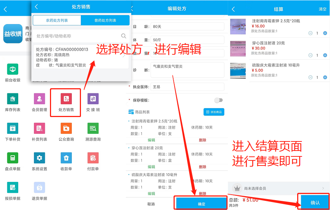Open 溯源查询 traceability query icon
This screenshot has width=330, height=210.
pos(93,128)
